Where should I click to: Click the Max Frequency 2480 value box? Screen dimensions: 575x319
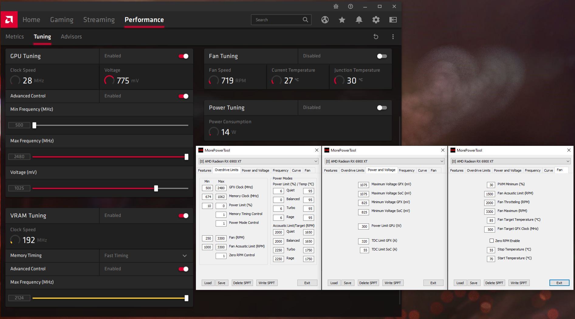coord(19,157)
